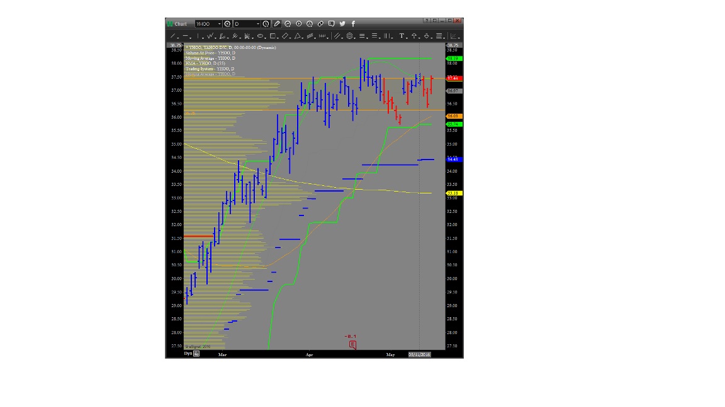
Task: Select the triangle drawing tool
Action: [x=298, y=36]
